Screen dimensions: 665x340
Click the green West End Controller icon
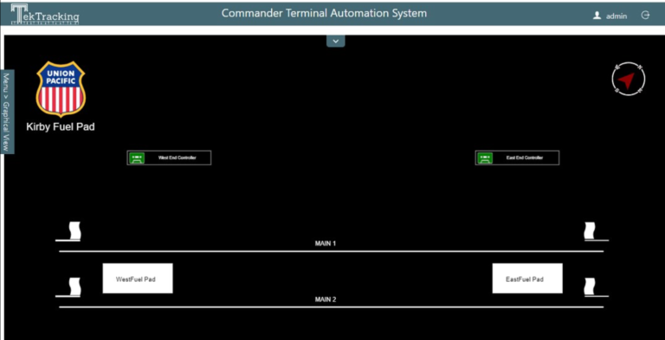pos(137,158)
